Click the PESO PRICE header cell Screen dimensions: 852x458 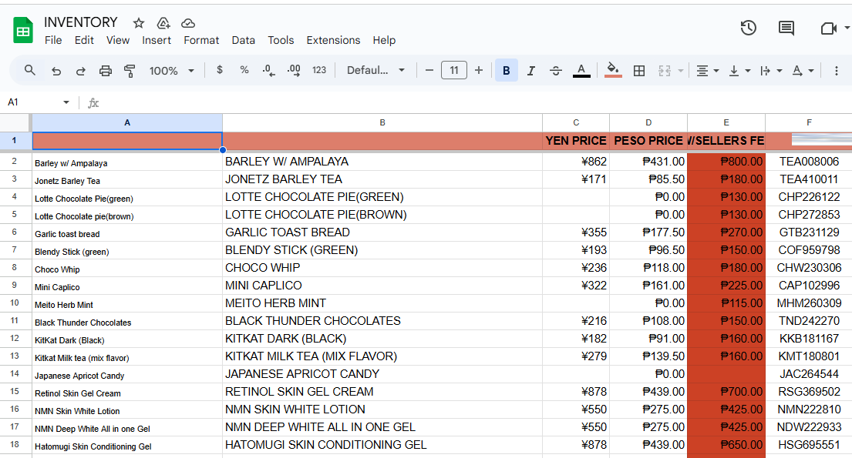pyautogui.click(x=648, y=141)
